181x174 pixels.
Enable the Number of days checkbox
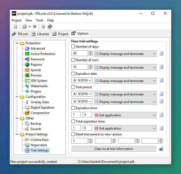pos(73,47)
